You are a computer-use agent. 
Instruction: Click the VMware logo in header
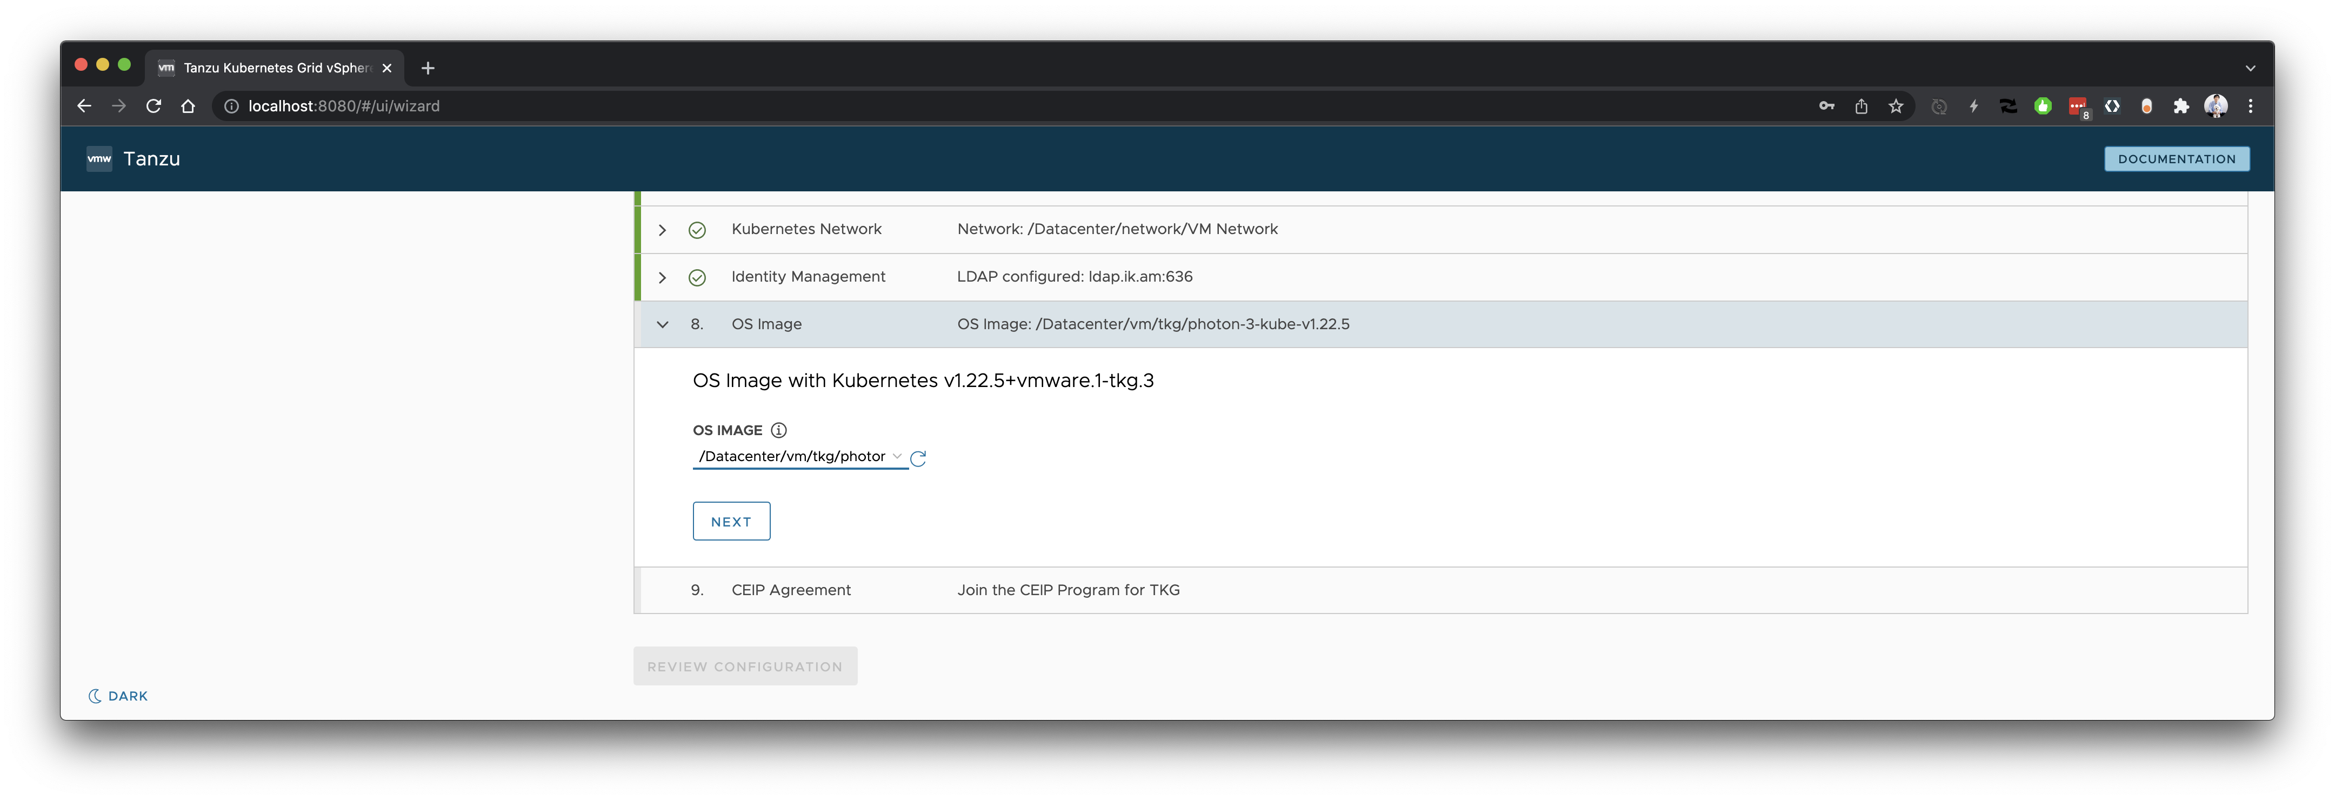tap(99, 158)
